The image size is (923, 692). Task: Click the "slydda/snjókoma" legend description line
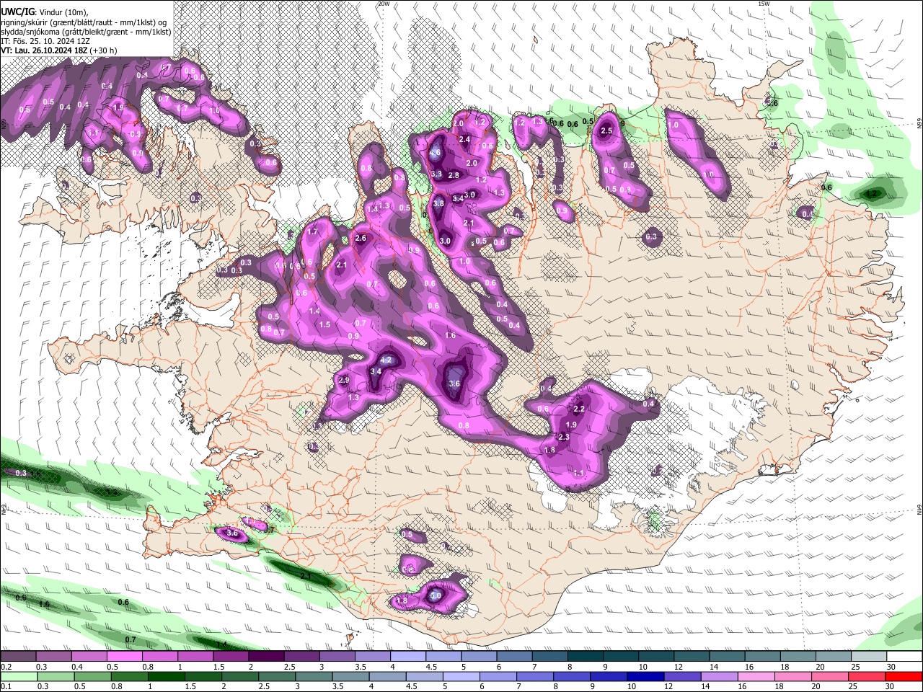(86, 31)
